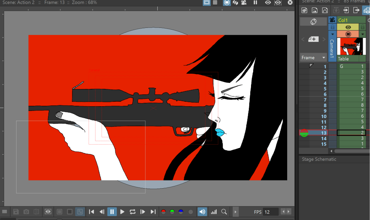Expand the Camera1 column dropdown arrow

(x=332, y=34)
